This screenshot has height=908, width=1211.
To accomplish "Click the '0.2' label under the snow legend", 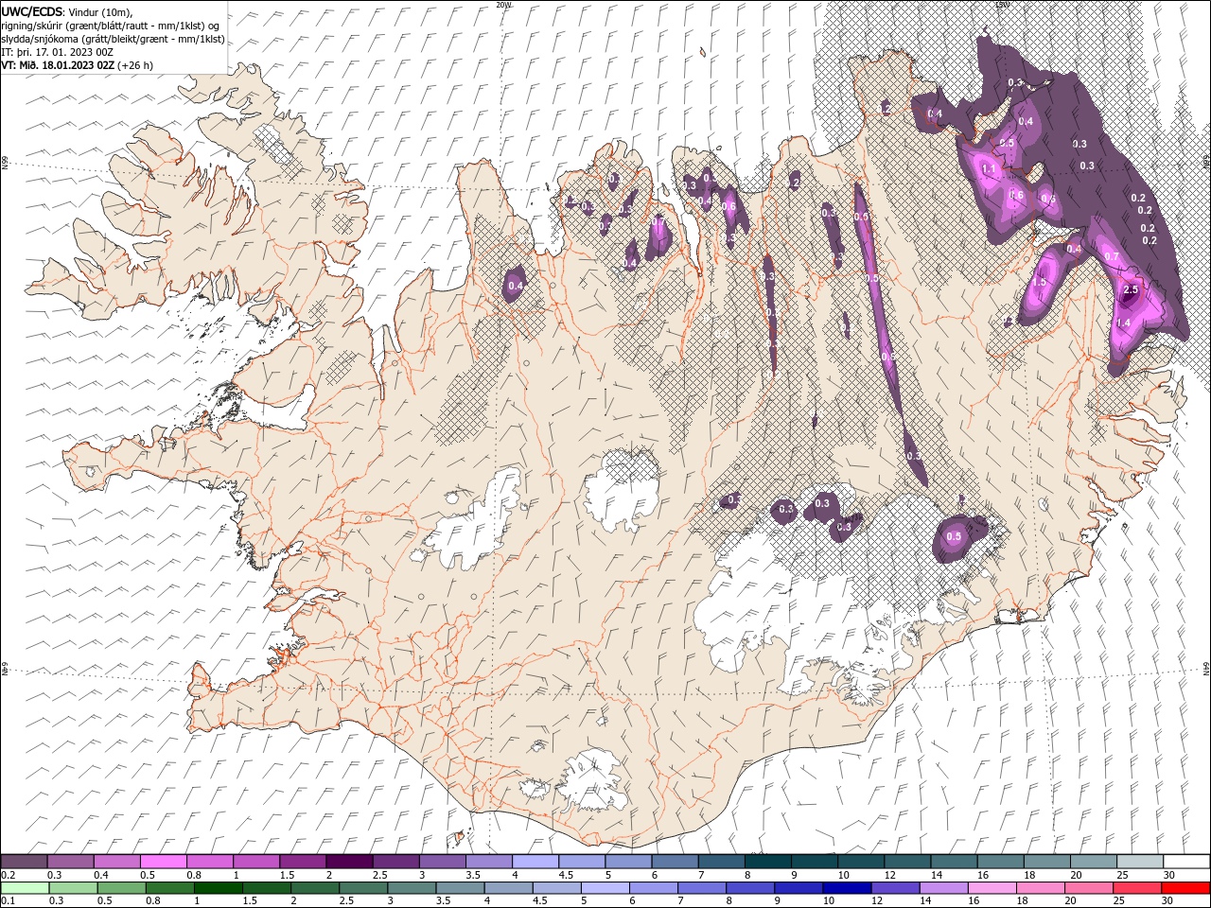I will click(7, 875).
